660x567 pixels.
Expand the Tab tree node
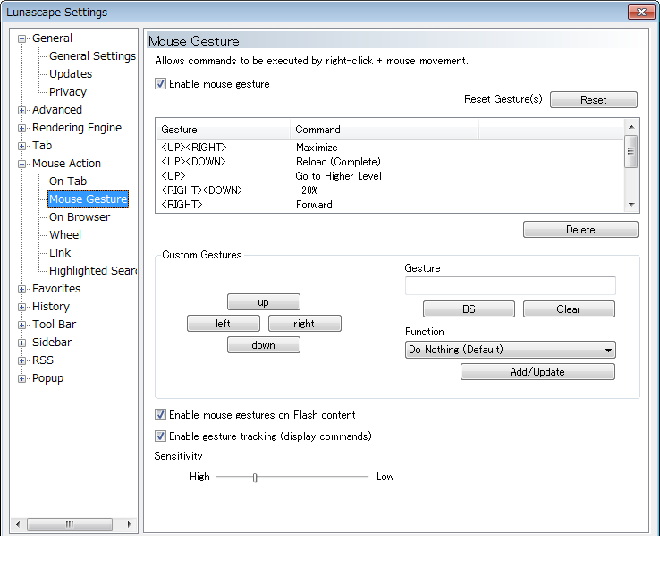click(x=21, y=146)
